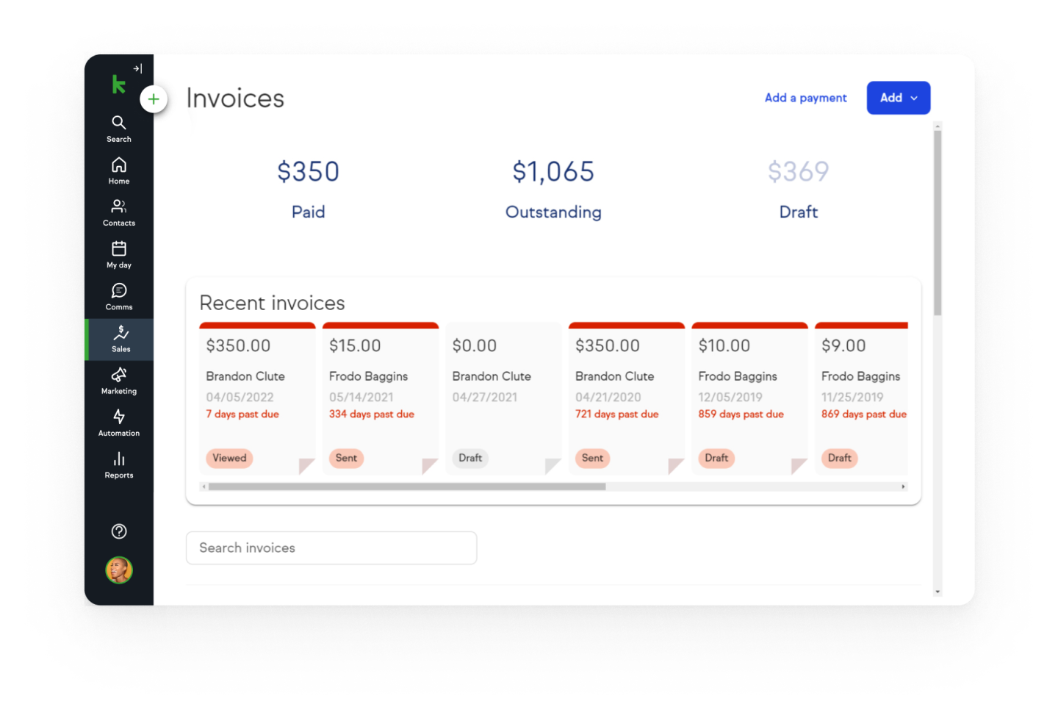The height and width of the screenshot is (718, 1058).
Task: Click the help question mark icon
Action: click(x=119, y=531)
